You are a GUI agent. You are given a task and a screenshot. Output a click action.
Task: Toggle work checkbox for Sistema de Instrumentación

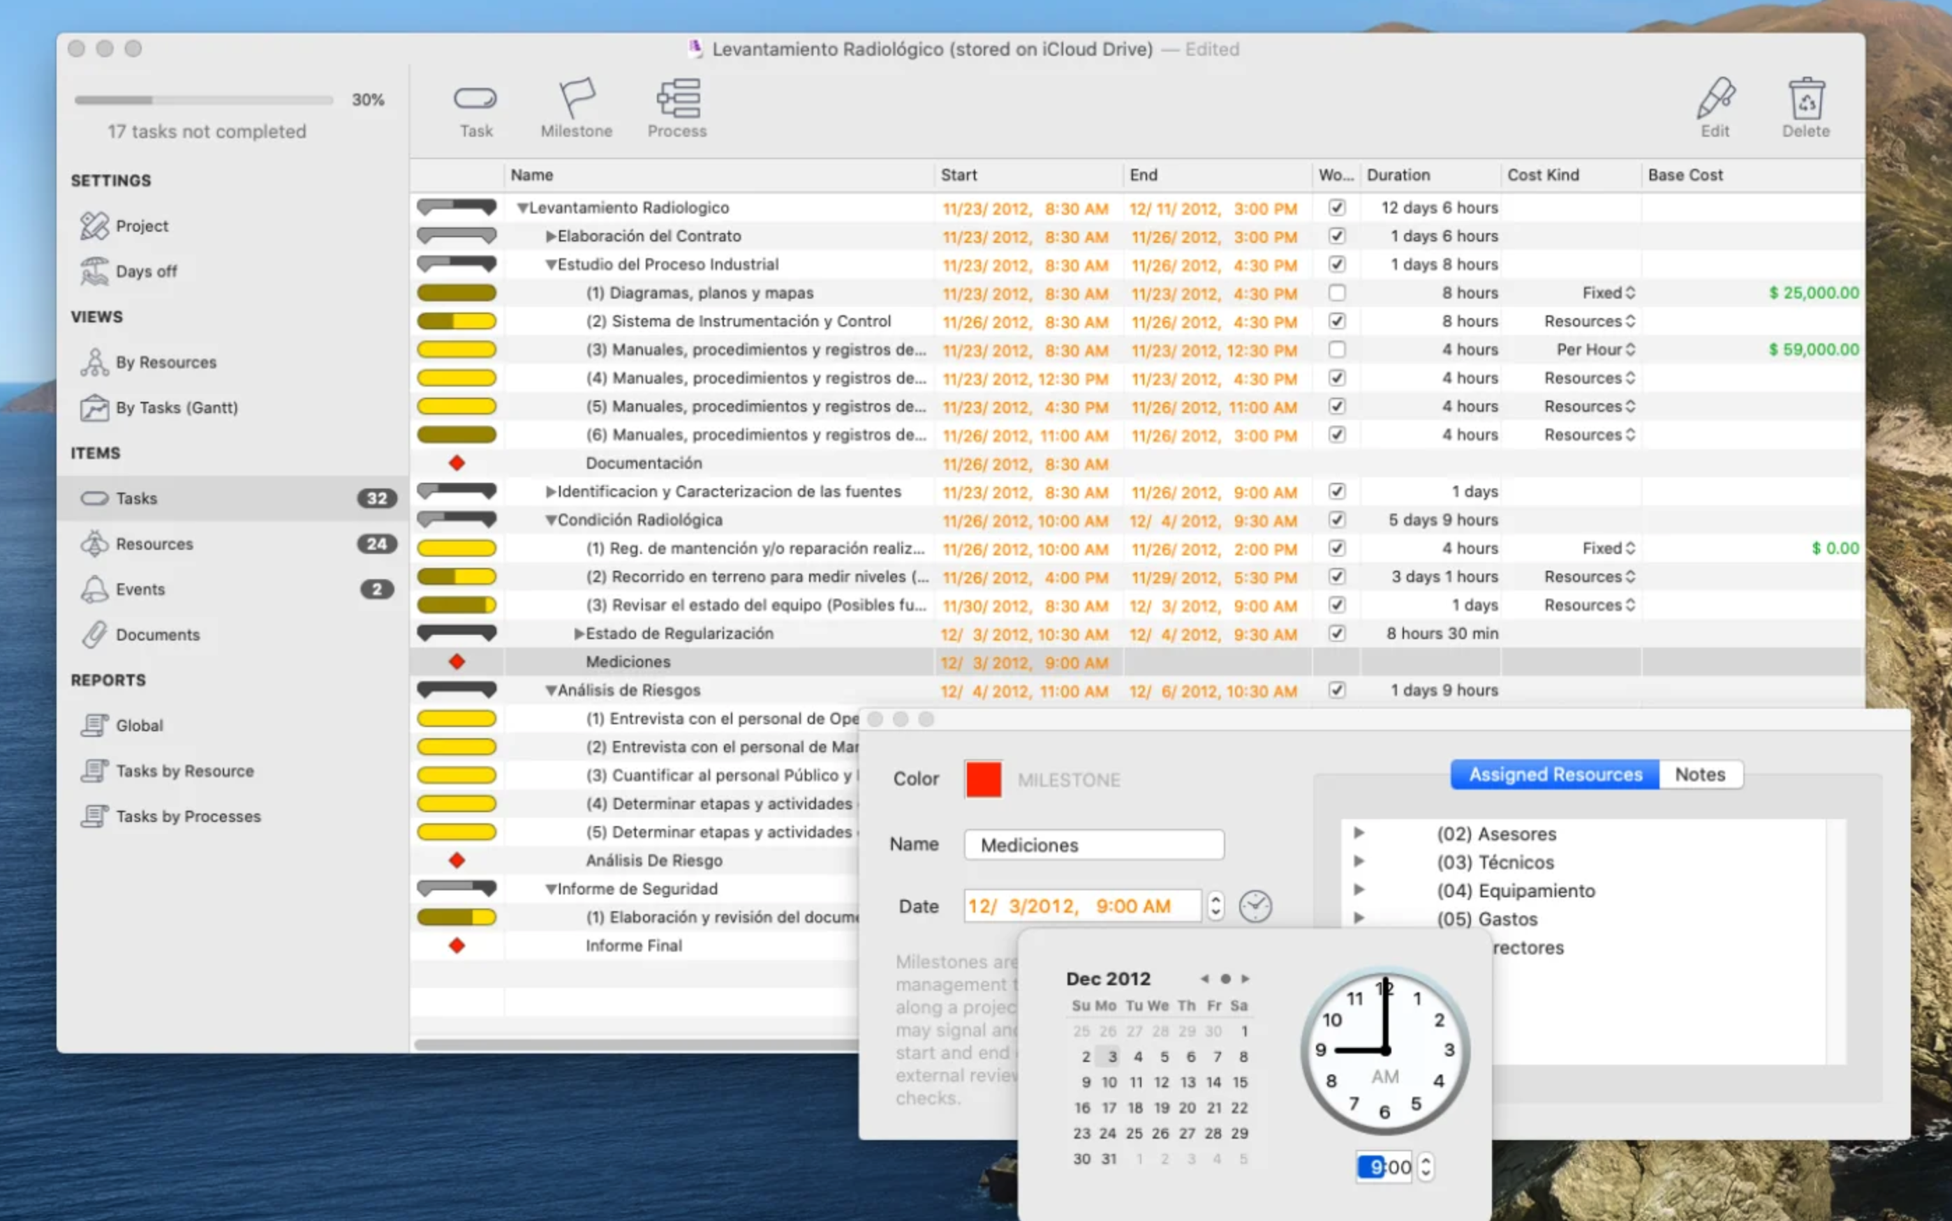click(x=1336, y=322)
